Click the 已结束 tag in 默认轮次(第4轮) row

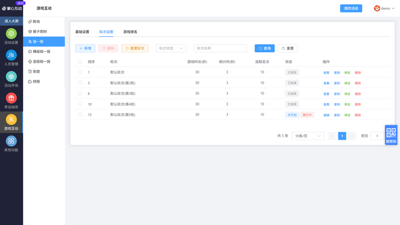[x=292, y=104]
